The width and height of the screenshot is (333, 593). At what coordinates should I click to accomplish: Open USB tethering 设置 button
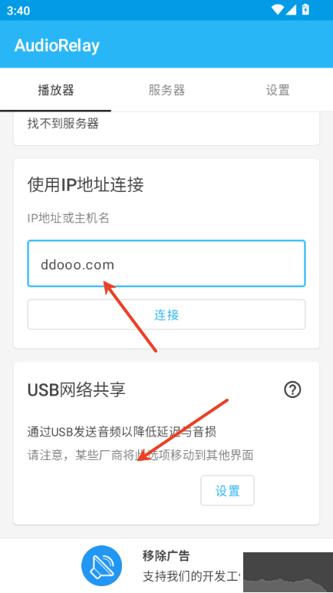pos(228,491)
